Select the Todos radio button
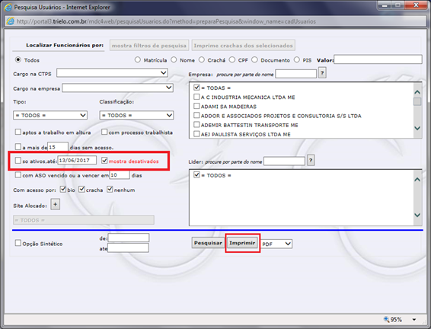The image size is (431, 329). tap(18, 59)
